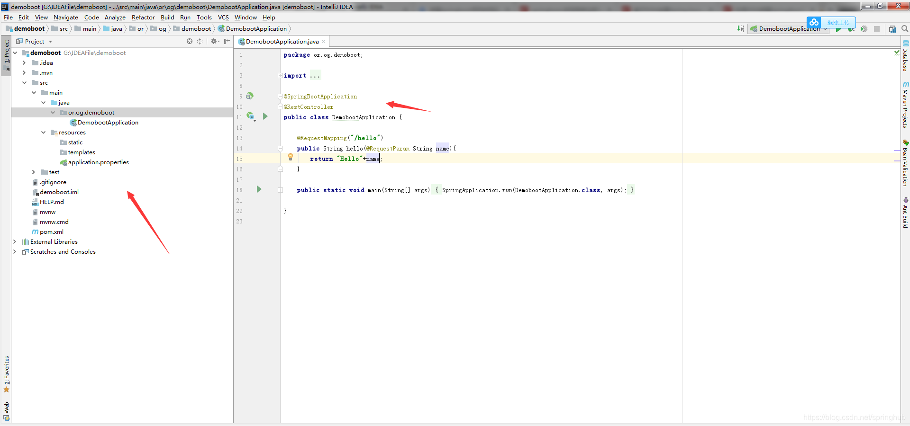Collapse the or.og.demoboot package
This screenshot has width=910, height=426.
[53, 113]
